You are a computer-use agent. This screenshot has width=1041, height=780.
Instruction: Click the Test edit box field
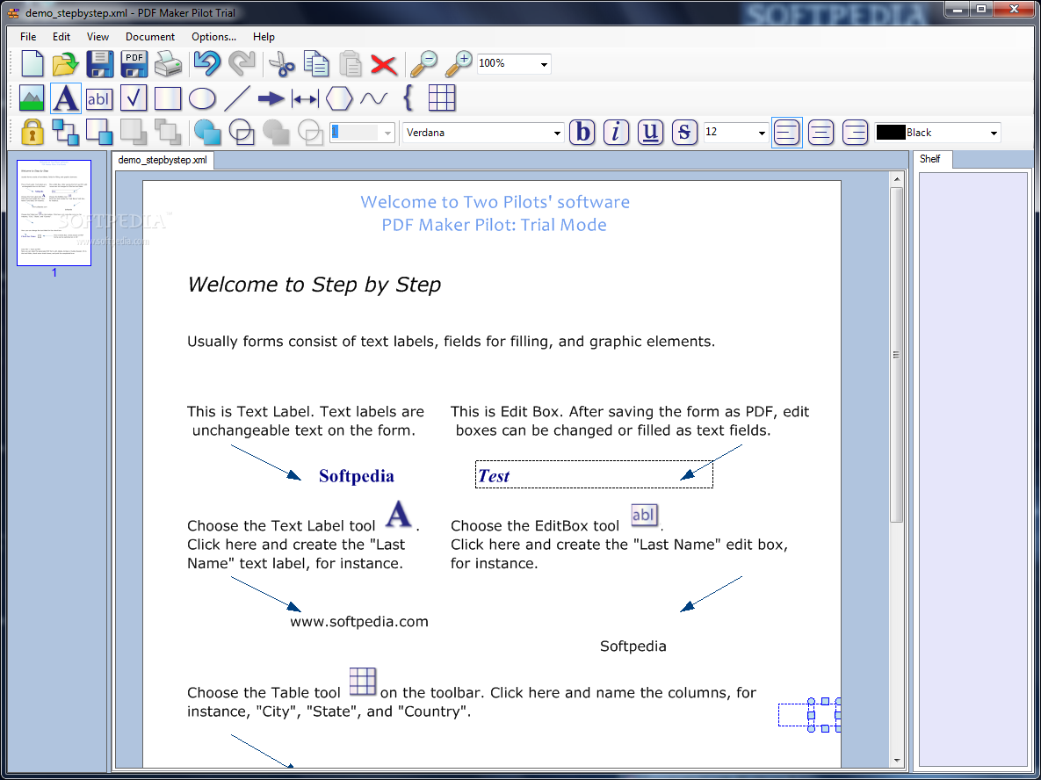pyautogui.click(x=594, y=474)
